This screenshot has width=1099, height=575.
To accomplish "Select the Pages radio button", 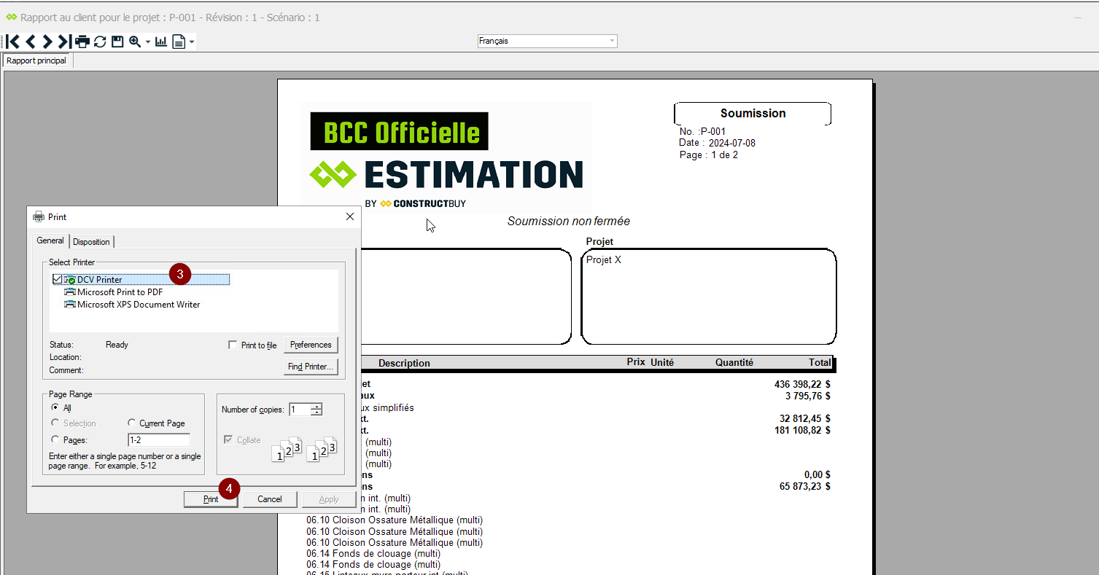I will coord(55,440).
